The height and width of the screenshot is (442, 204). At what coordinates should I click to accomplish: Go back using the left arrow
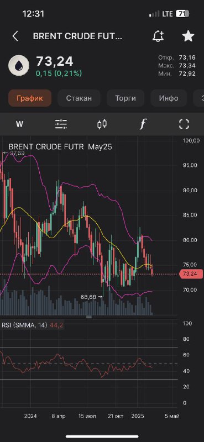(x=15, y=36)
